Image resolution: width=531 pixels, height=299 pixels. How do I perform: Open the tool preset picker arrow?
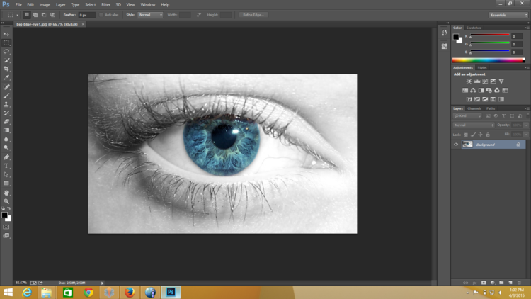pos(17,15)
